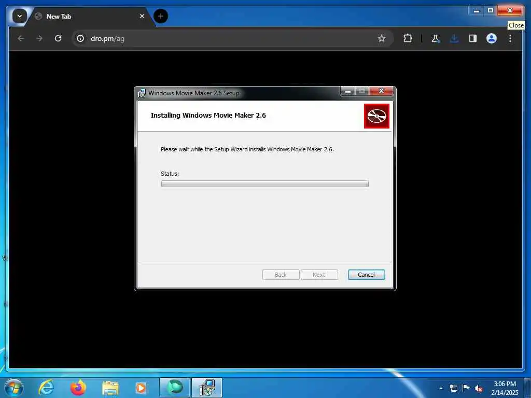Launch Firefox from the taskbar

[x=78, y=388]
